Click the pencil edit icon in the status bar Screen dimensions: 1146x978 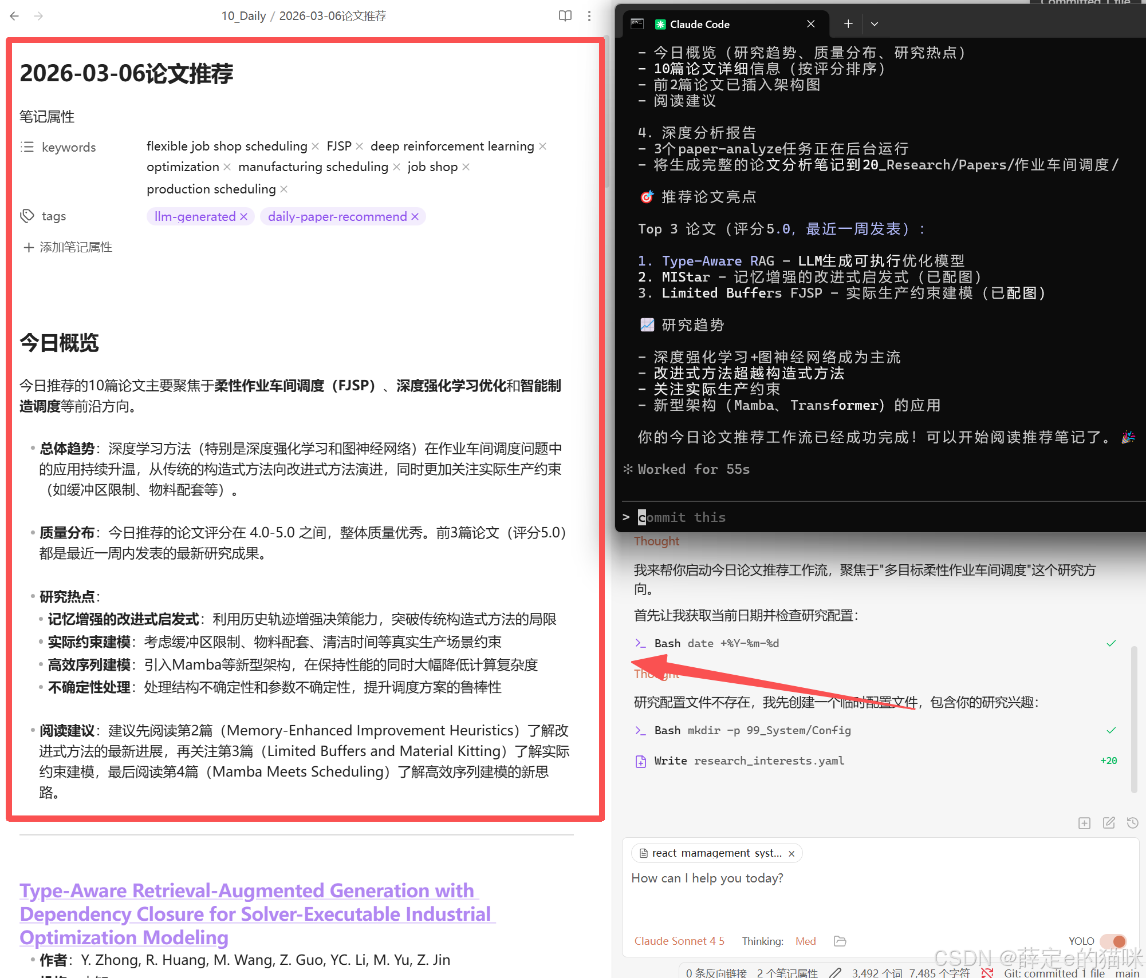click(x=835, y=972)
